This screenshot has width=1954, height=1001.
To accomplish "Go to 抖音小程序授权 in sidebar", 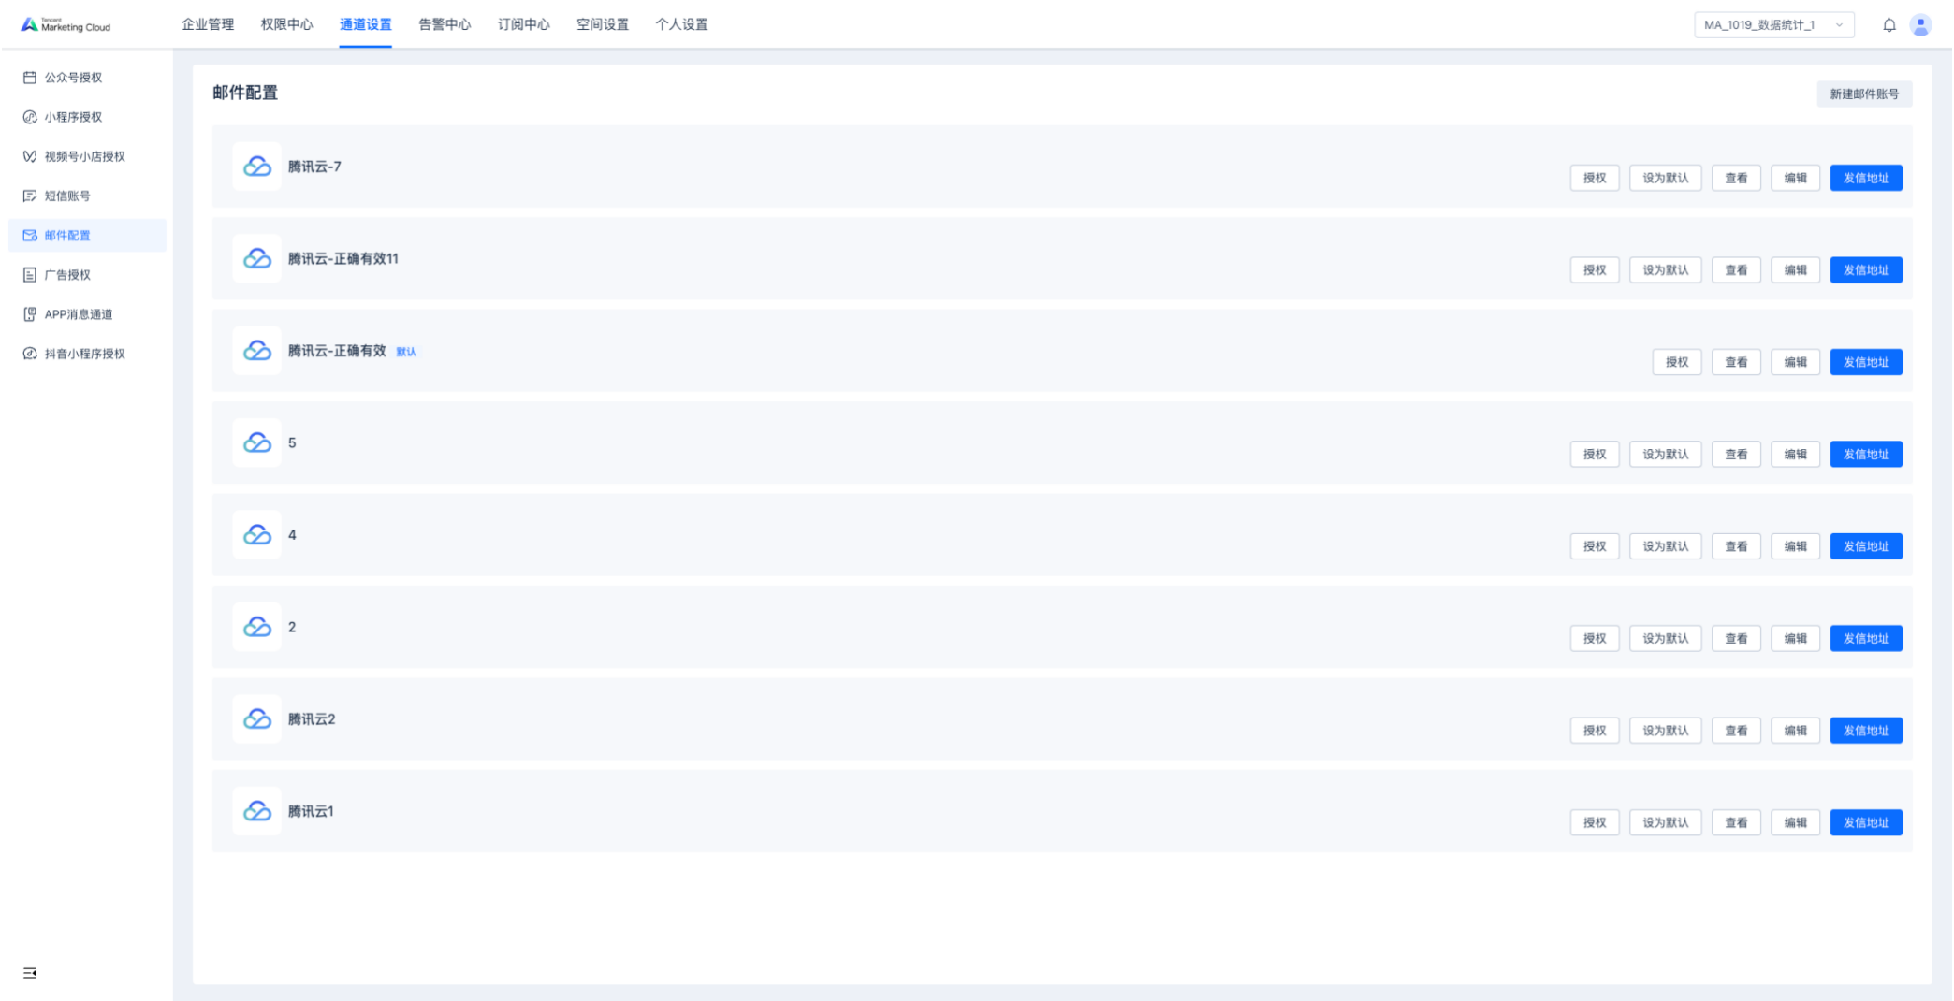I will [84, 354].
